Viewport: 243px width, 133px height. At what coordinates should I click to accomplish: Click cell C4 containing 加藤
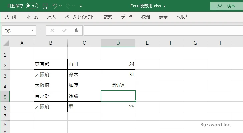click(x=84, y=86)
